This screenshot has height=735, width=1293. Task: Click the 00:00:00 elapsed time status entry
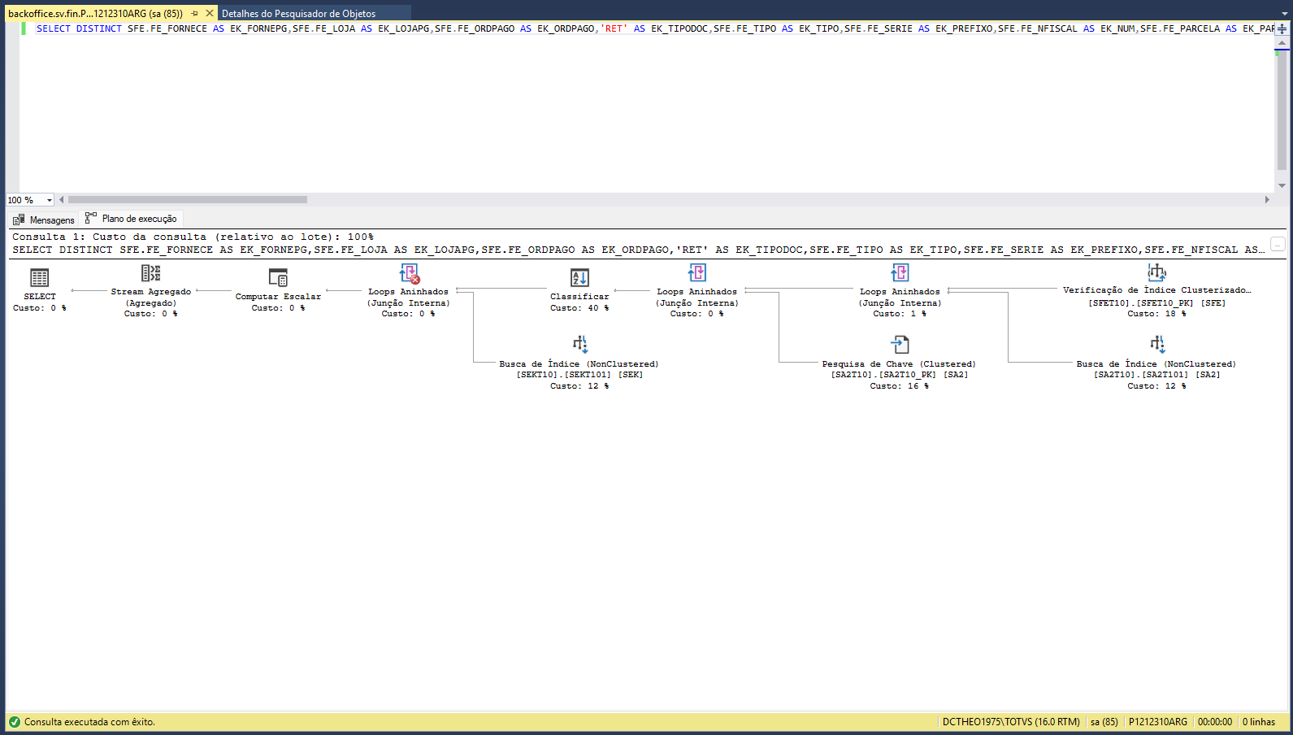pos(1214,722)
